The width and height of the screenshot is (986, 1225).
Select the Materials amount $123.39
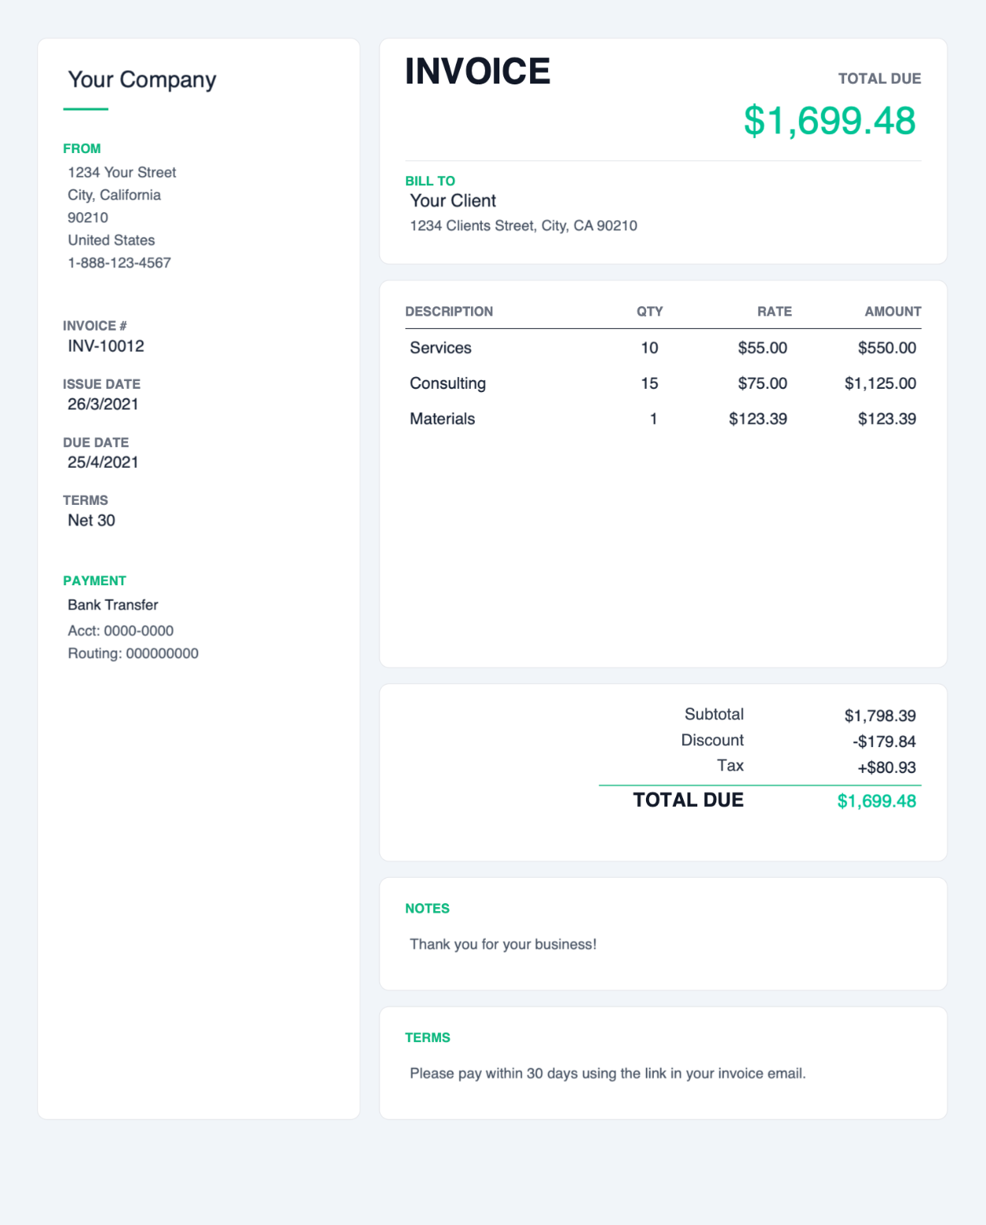(887, 419)
